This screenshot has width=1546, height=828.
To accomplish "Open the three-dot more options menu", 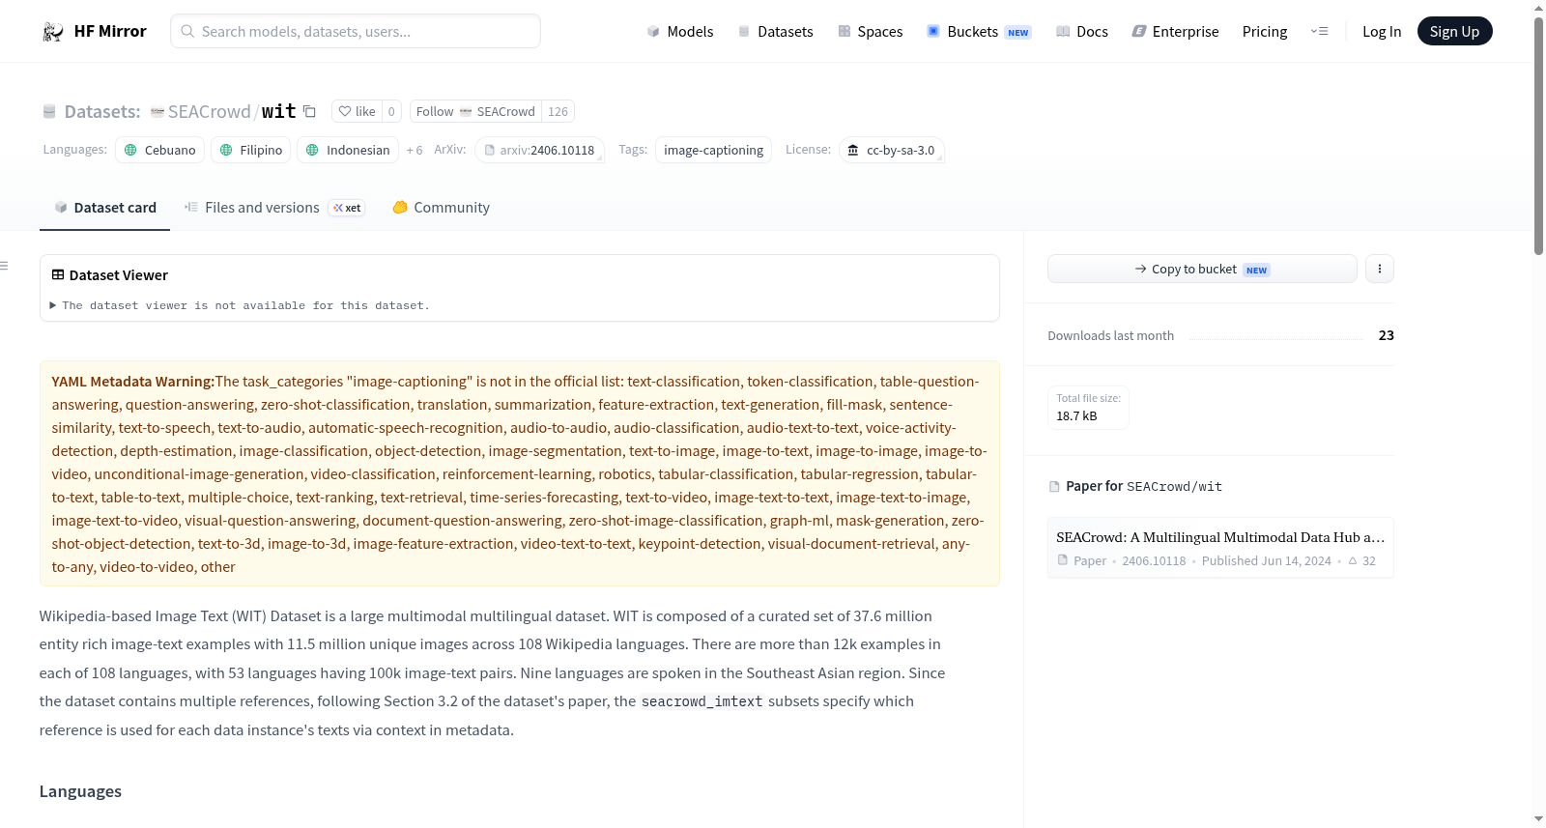I will point(1379,269).
